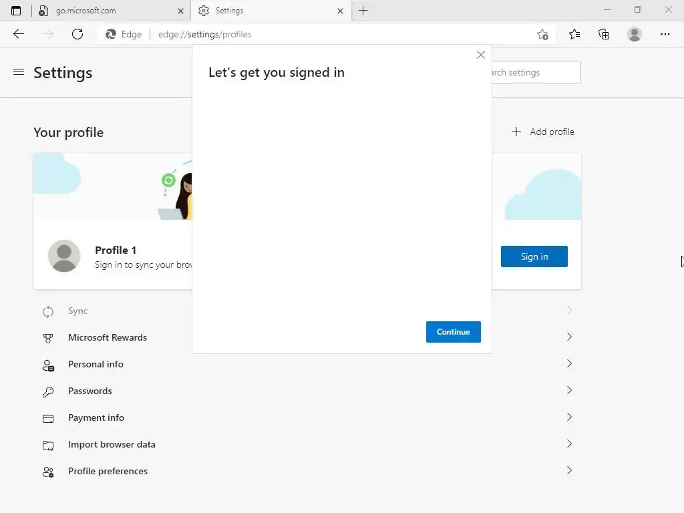Viewport: 684px width, 513px height.
Task: Click the Profile 1 name text
Action: tap(116, 250)
